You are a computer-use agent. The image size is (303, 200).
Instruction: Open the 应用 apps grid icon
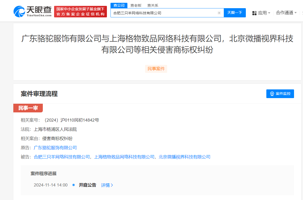pyautogui.click(x=254, y=13)
